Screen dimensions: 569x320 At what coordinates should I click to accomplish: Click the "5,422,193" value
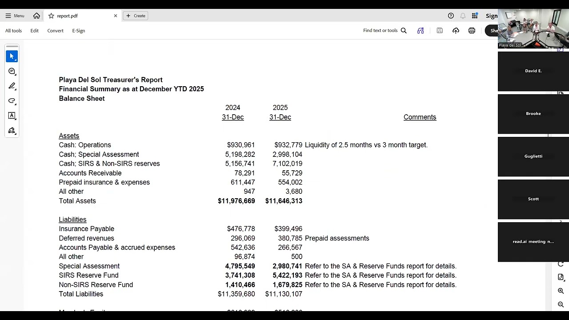point(287,276)
